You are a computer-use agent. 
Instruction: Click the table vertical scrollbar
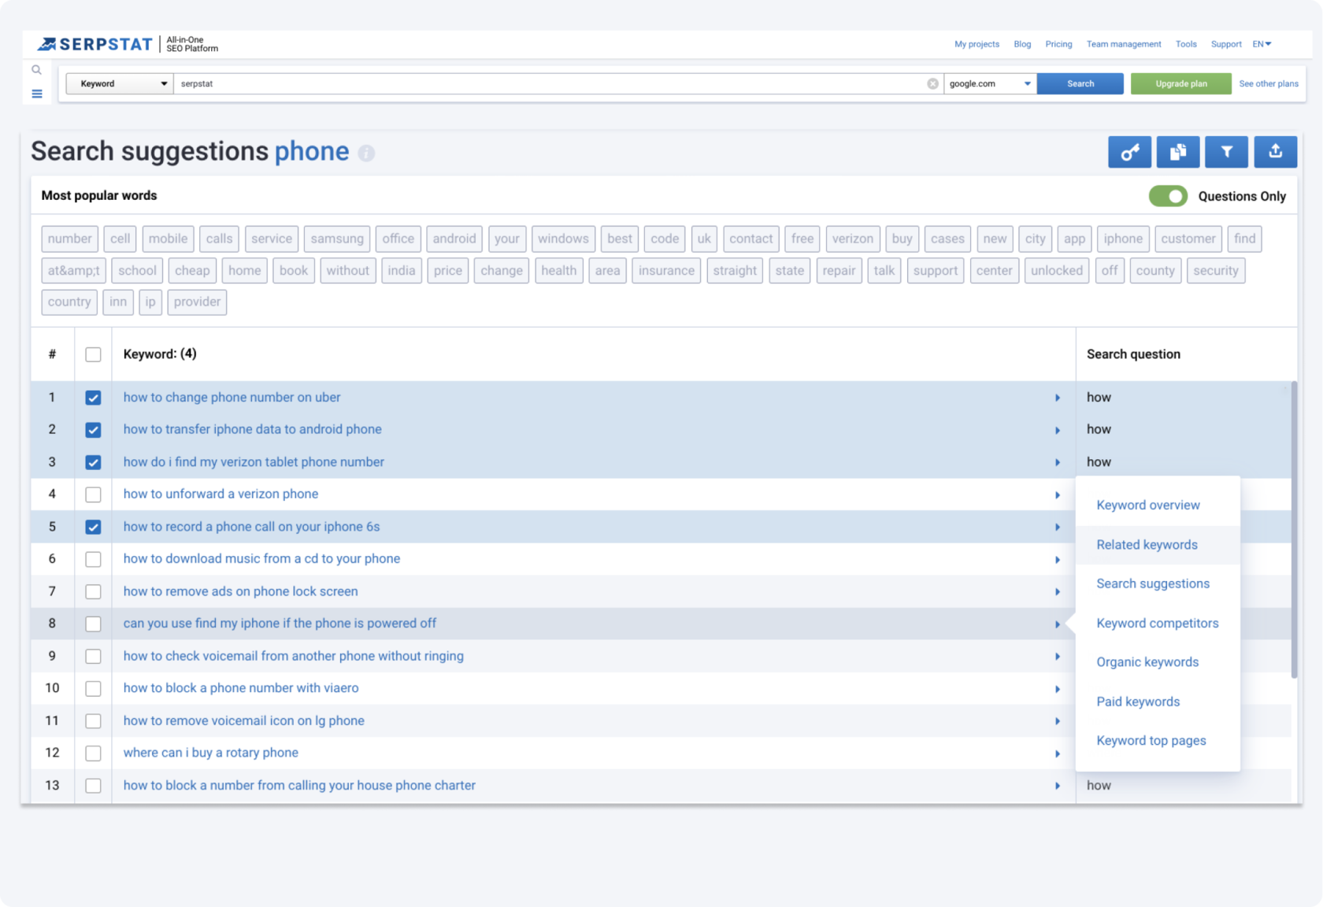(x=1294, y=529)
